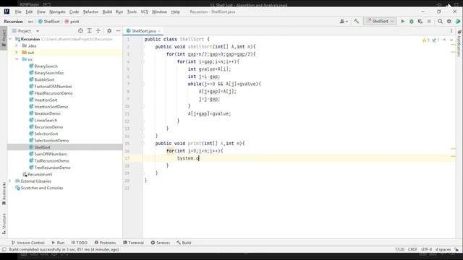Collapse the Recursion project root
The height and width of the screenshot is (260, 463).
click(x=10, y=39)
